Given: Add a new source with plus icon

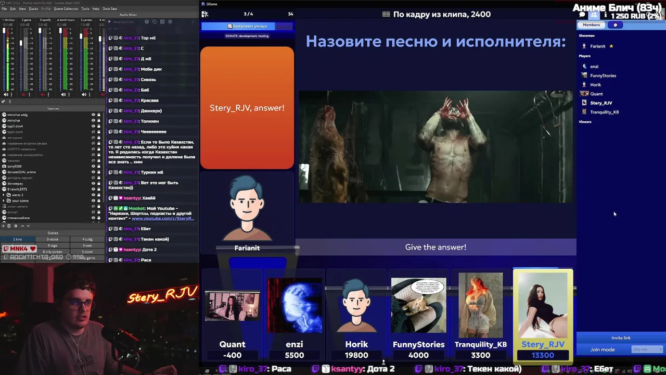Looking at the screenshot, I should point(3,226).
